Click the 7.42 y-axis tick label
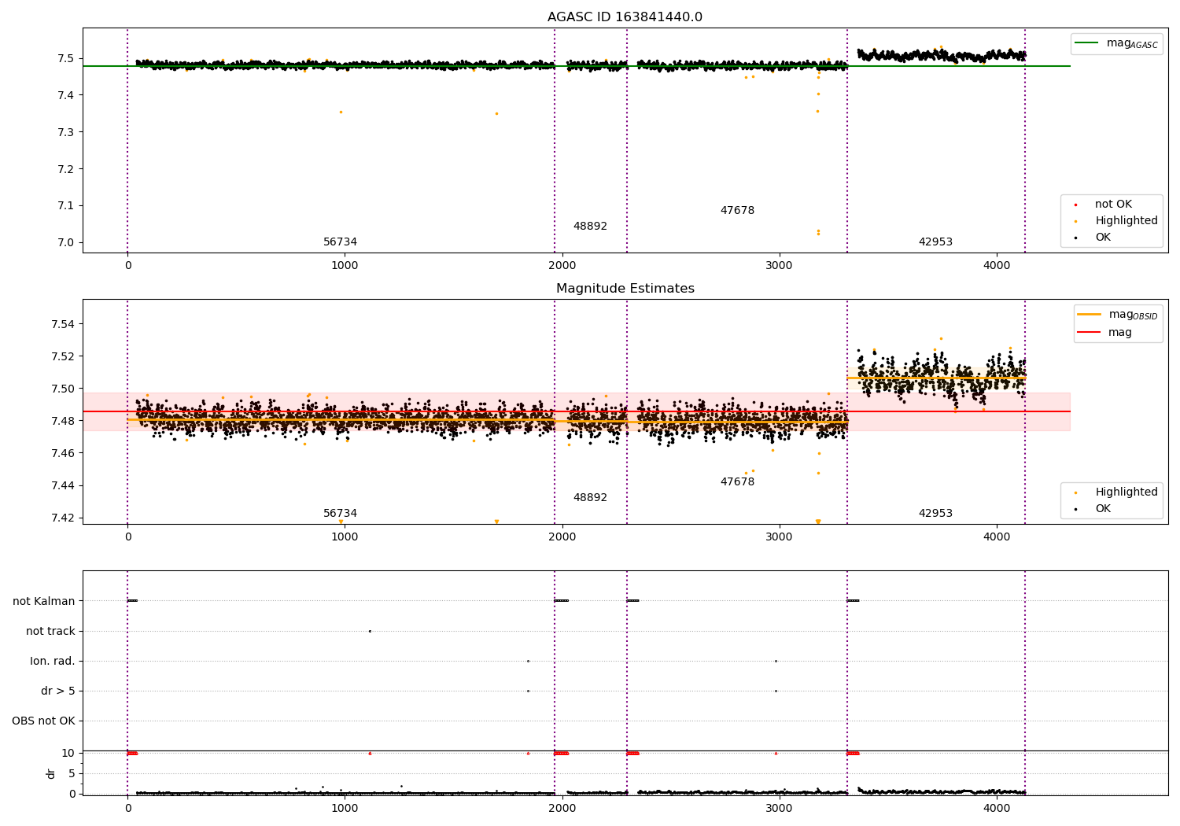The width and height of the screenshot is (1180, 826). click(63, 518)
